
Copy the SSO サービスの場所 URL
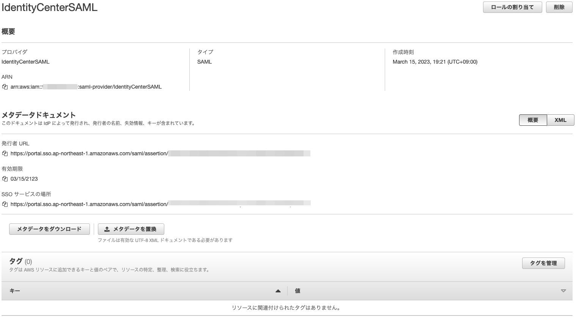coord(4,204)
